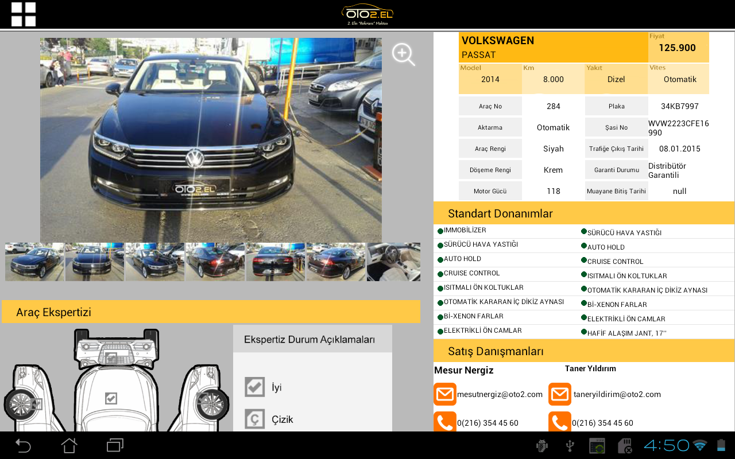
Task: Tap the hood checkmark on car diagram
Action: click(111, 398)
